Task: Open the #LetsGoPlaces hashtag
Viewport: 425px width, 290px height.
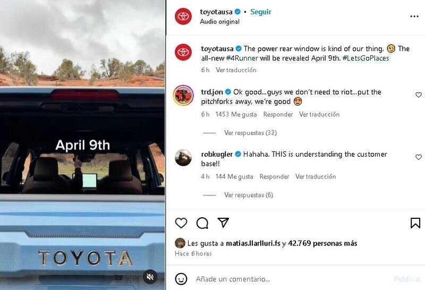Action: click(365, 58)
